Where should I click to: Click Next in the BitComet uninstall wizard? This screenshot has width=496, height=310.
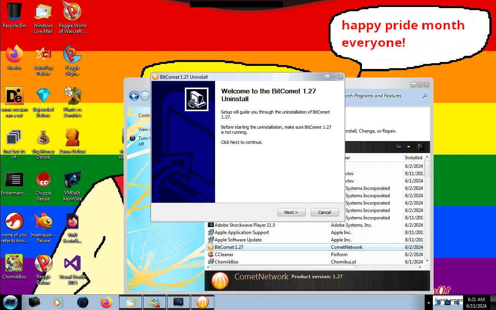pos(291,212)
